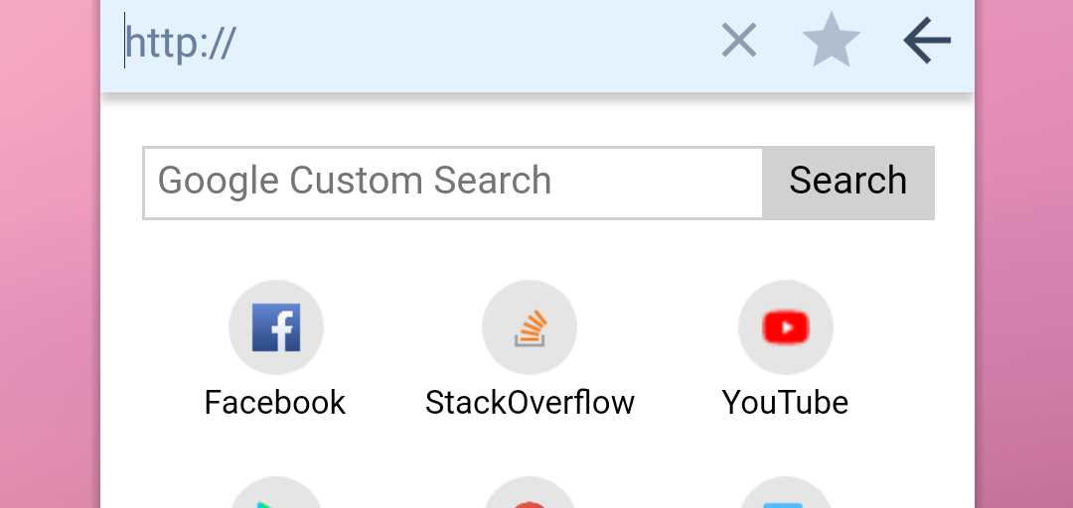This screenshot has width=1073, height=508.
Task: Click the Search button
Action: point(848,184)
